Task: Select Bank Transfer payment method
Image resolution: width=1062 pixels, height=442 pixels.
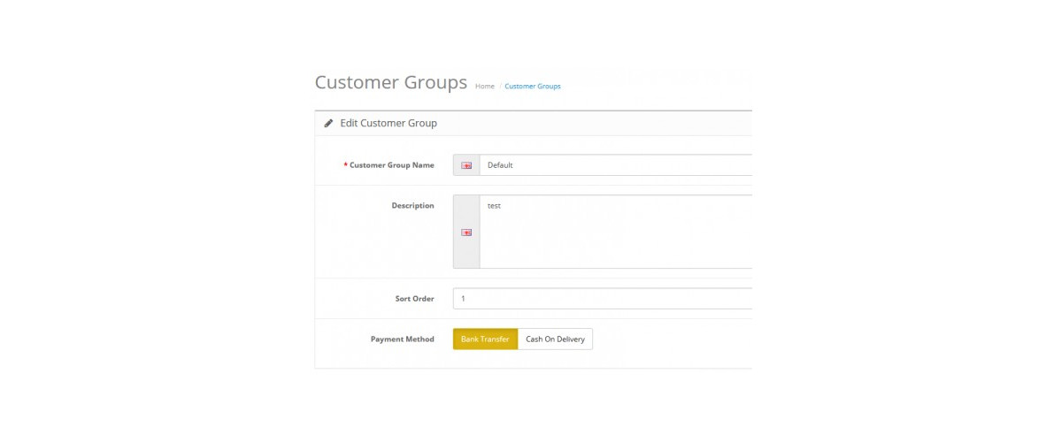Action: click(x=485, y=339)
